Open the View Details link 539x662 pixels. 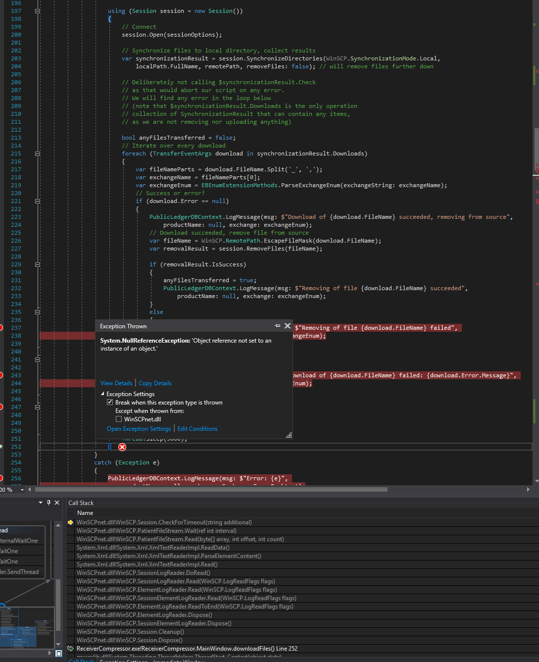(x=116, y=383)
